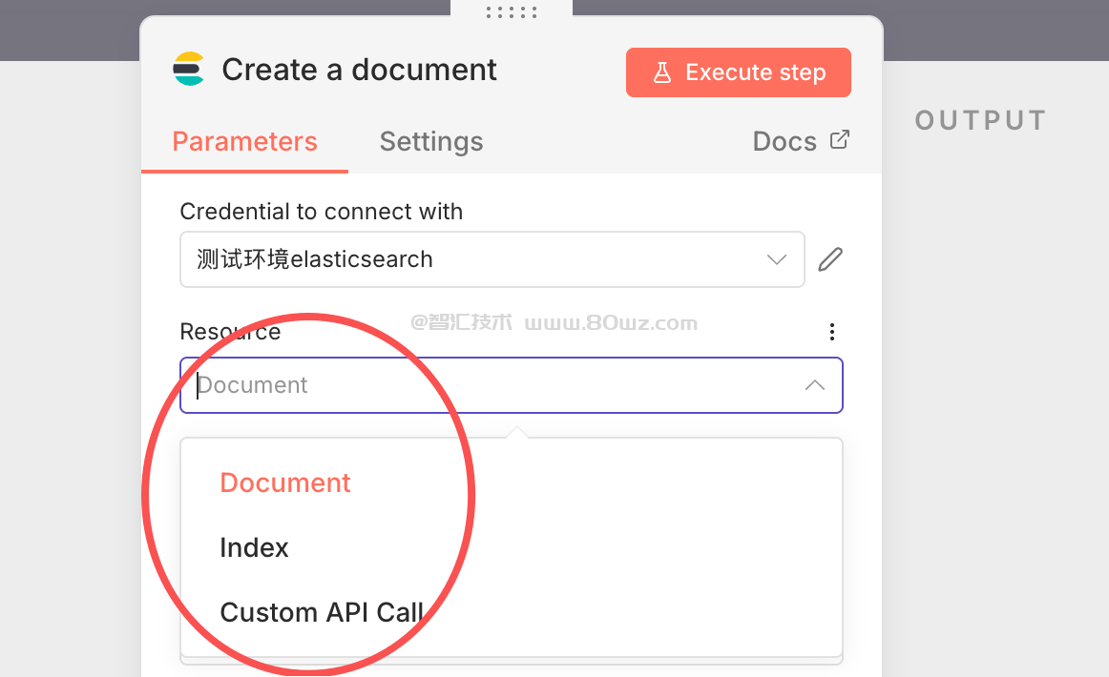The width and height of the screenshot is (1109, 677).
Task: Click the OUTPUT panel heading
Action: [x=980, y=120]
